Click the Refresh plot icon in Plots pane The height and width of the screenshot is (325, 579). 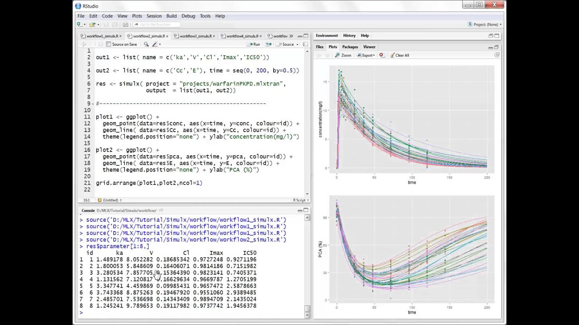(497, 55)
